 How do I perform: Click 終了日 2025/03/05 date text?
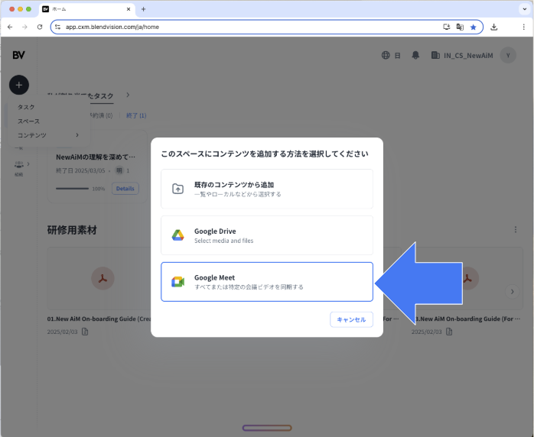click(80, 170)
